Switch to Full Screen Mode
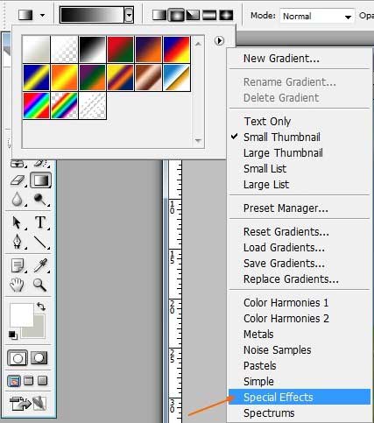 (42, 381)
